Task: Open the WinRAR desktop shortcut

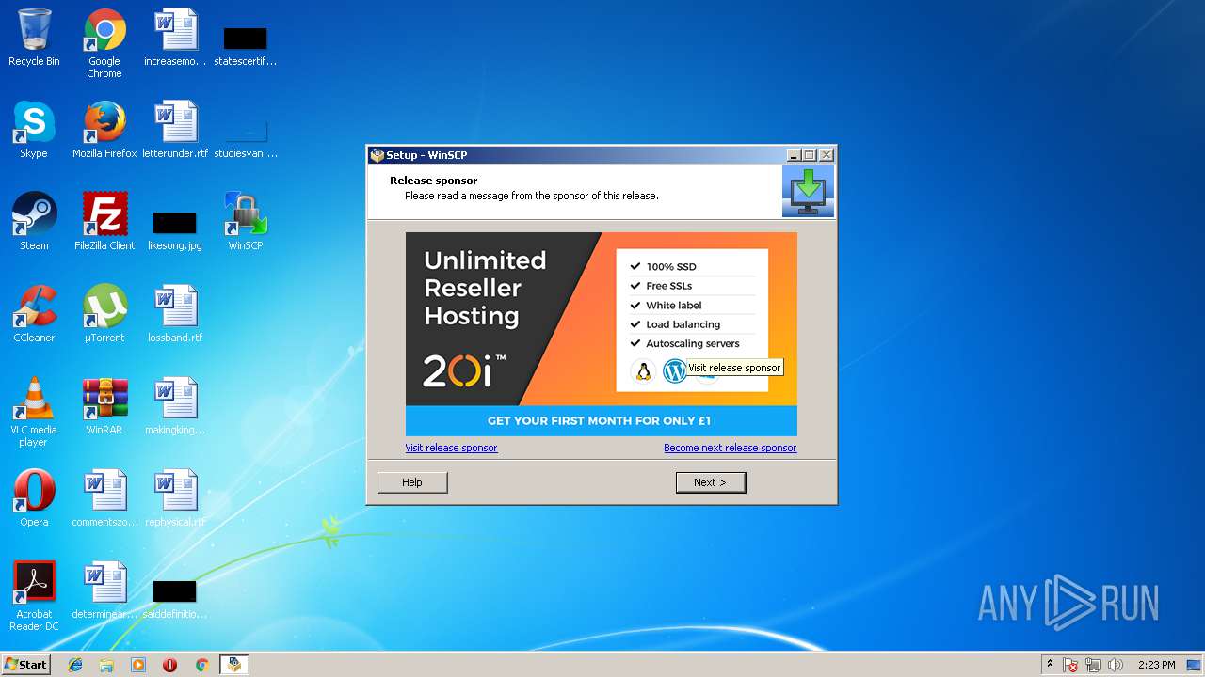Action: click(x=104, y=407)
